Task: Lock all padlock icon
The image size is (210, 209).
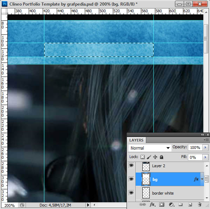Action: [x=162, y=157]
